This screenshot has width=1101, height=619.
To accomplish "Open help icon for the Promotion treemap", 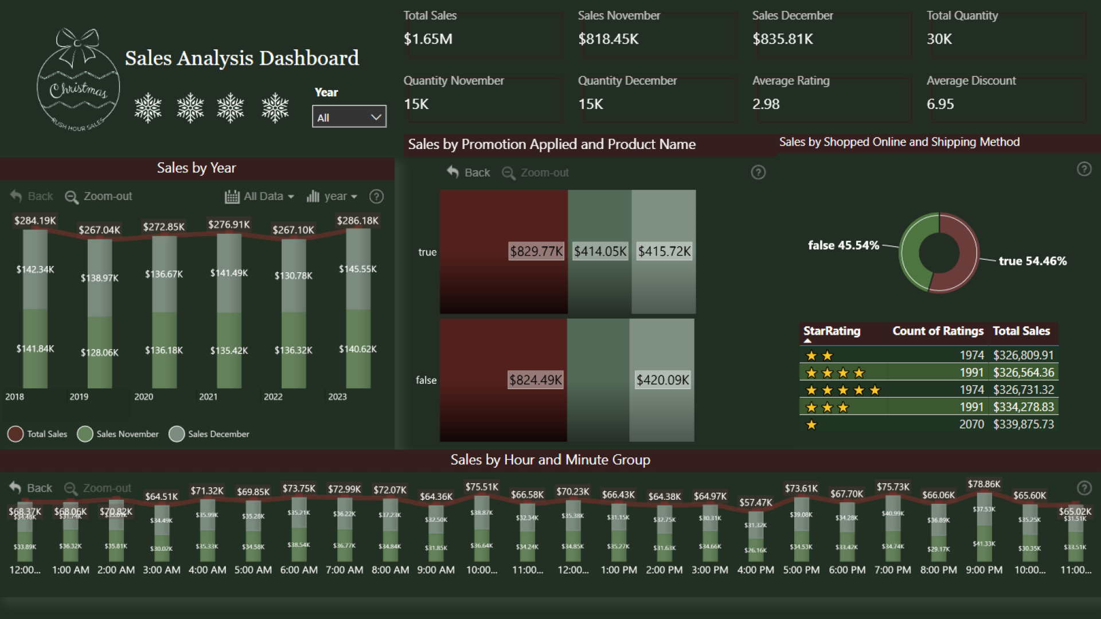I will 758,172.
